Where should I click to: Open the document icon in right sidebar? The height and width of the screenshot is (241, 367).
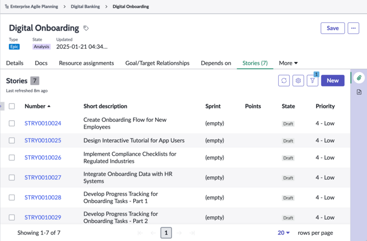359,92
